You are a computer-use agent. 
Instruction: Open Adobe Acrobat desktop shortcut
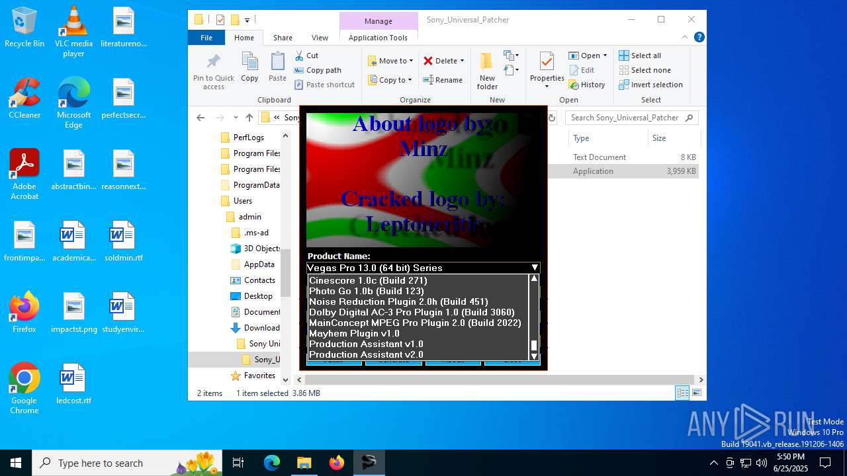(24, 175)
